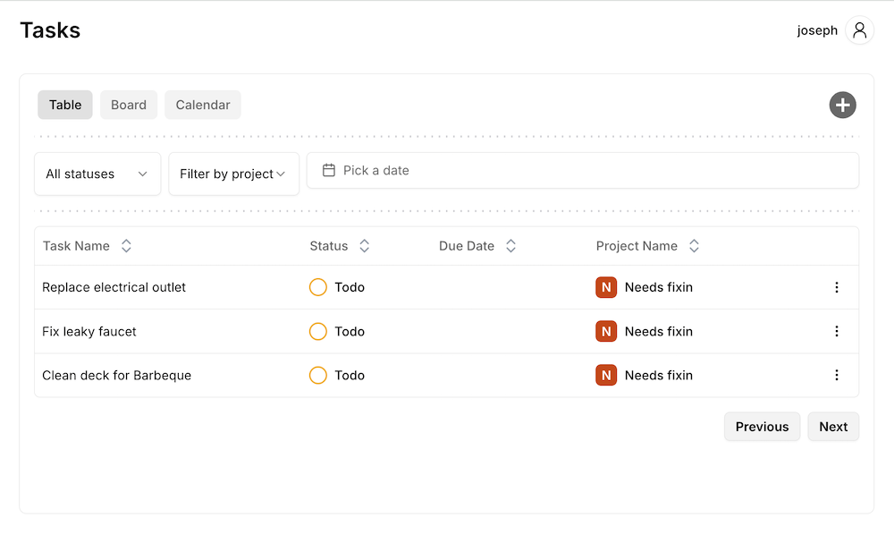Sort by Status column arrows

(x=364, y=246)
